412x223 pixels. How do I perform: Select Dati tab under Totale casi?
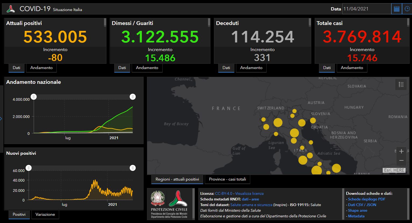(327, 68)
